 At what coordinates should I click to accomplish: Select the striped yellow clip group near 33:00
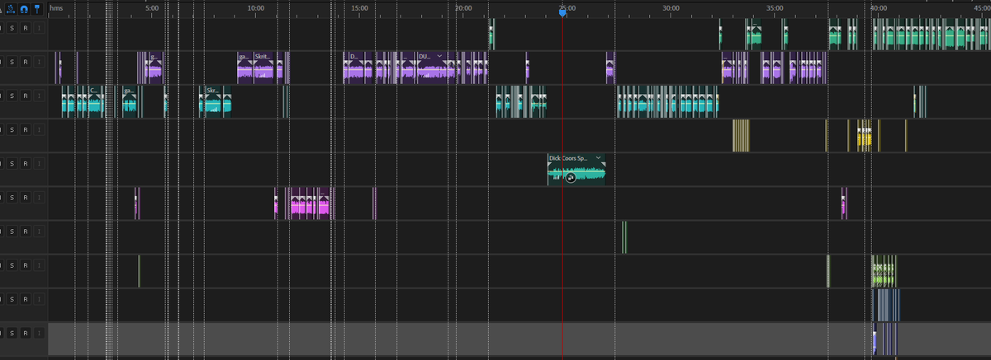[741, 136]
